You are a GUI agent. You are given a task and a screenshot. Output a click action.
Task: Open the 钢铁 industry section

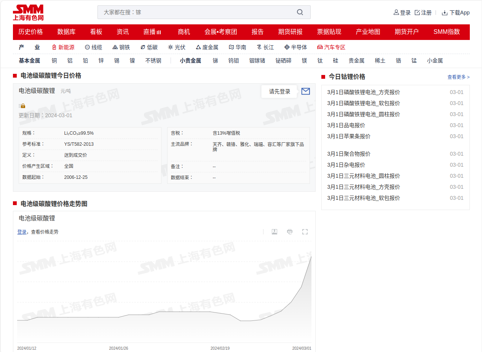click(x=121, y=47)
